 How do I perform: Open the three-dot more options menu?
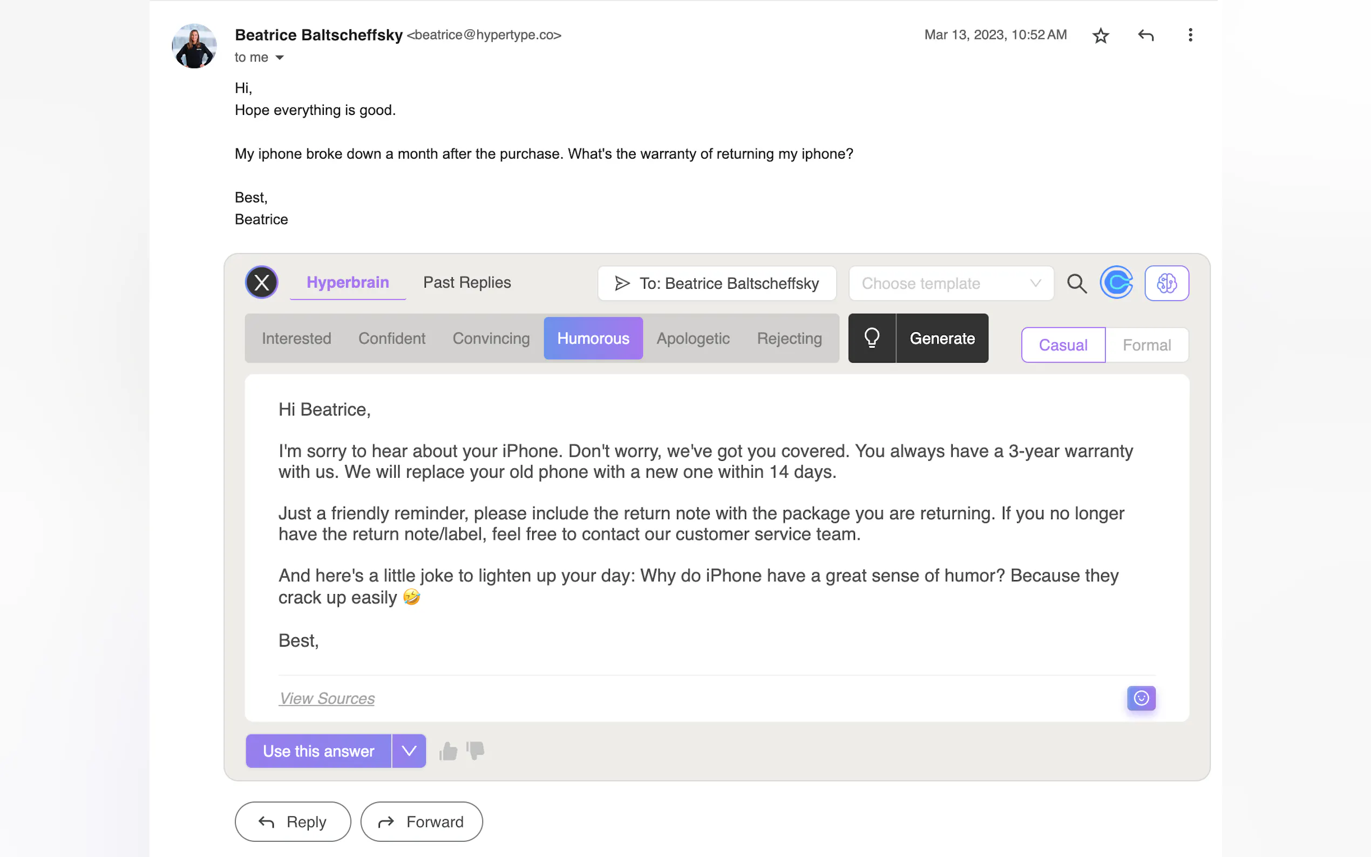tap(1190, 35)
